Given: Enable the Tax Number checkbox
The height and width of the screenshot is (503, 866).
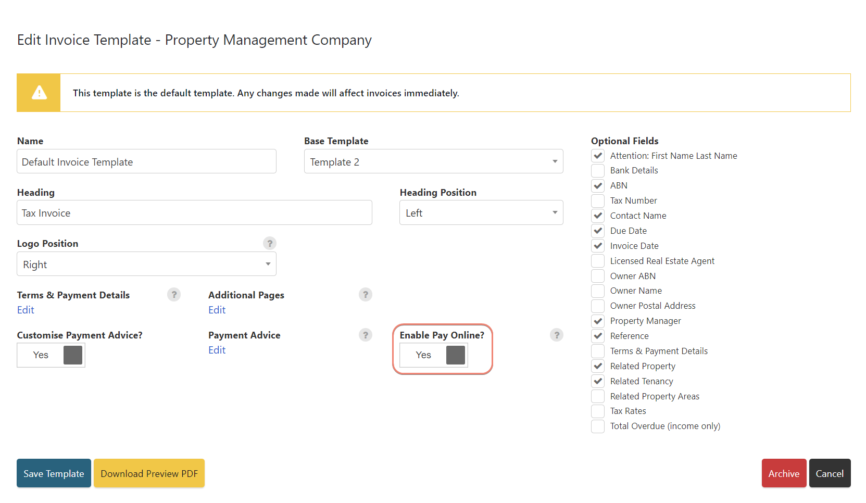Looking at the screenshot, I should tap(598, 200).
